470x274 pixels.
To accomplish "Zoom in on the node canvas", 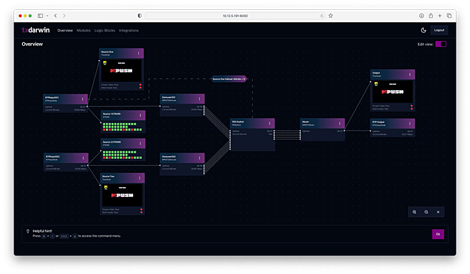I will [x=414, y=212].
